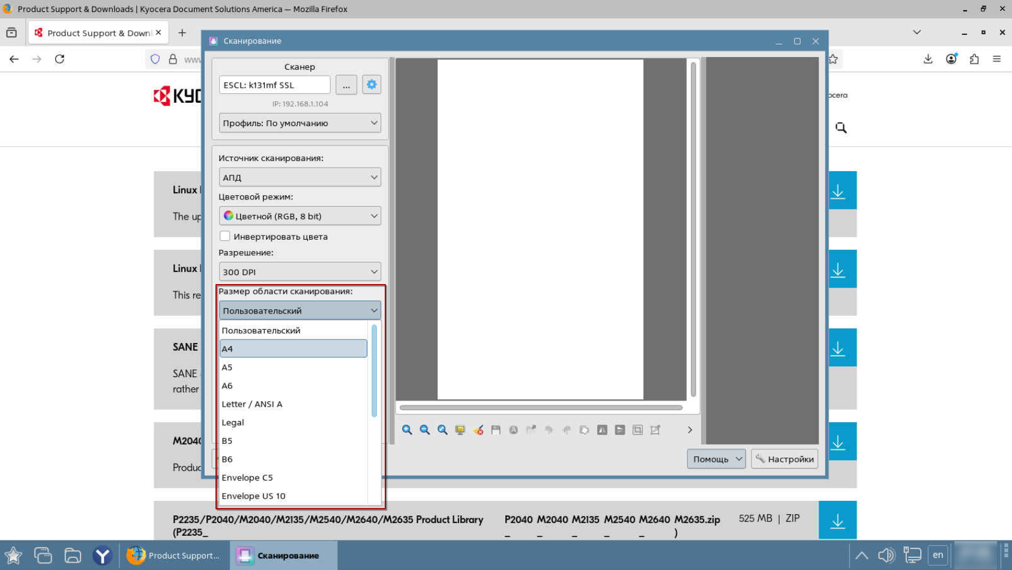Enable the Инвертировать цвета checkbox
This screenshot has width=1012, height=570.
(x=225, y=236)
